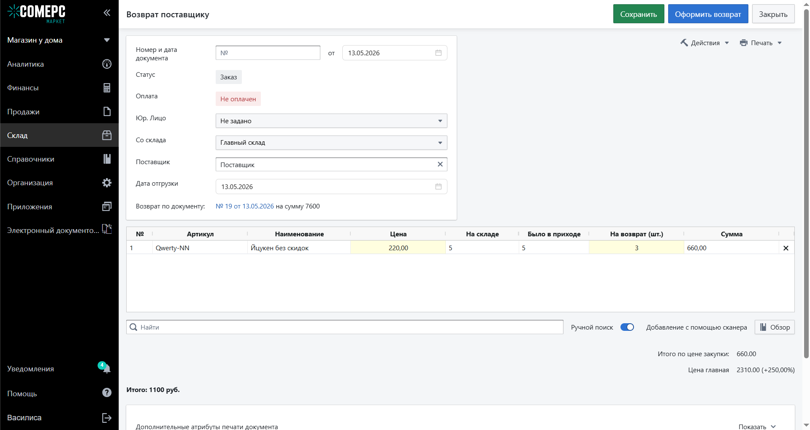Image resolution: width=810 pixels, height=430 pixels.
Task: Click price cell 220,00
Action: tap(398, 248)
